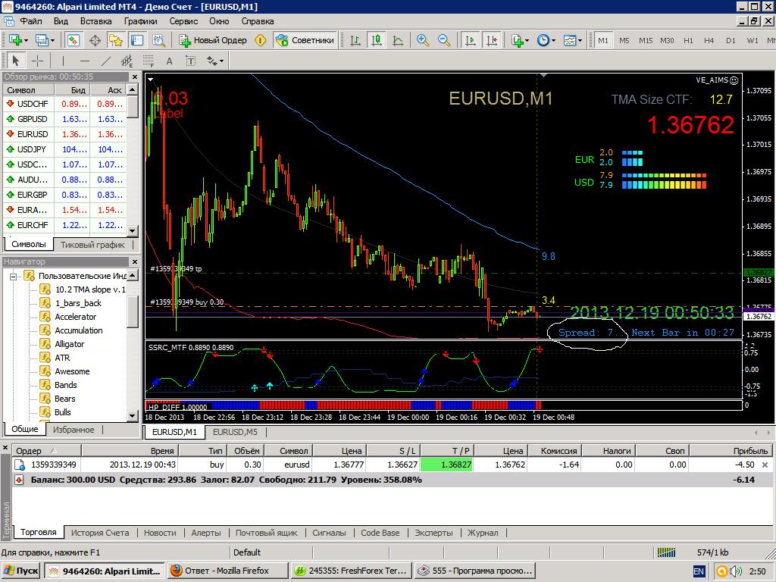Select the cursor arrow tool
This screenshot has height=582, width=776.
pyautogui.click(x=15, y=61)
